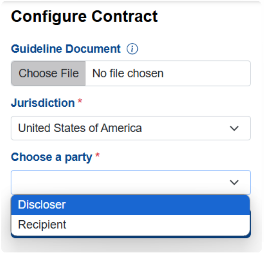Pick the highlighted Discloser option

click(x=130, y=205)
